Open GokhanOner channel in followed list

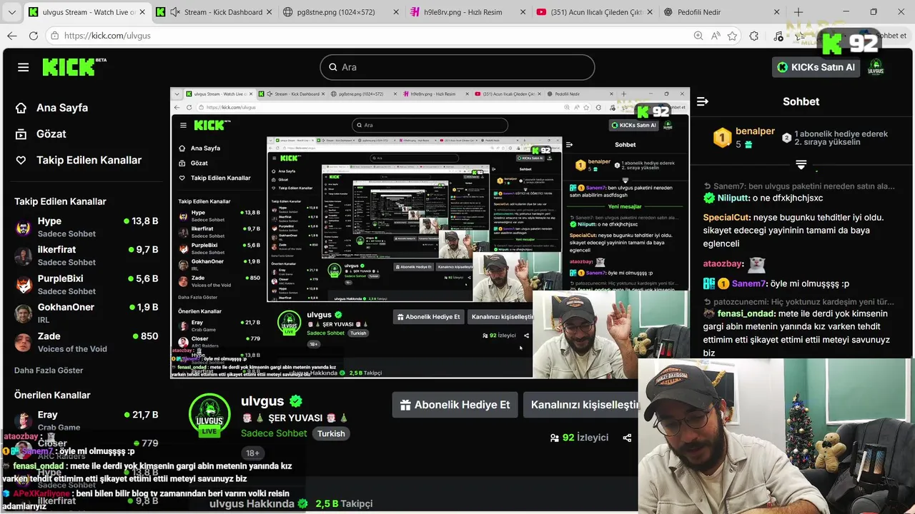tap(87, 313)
